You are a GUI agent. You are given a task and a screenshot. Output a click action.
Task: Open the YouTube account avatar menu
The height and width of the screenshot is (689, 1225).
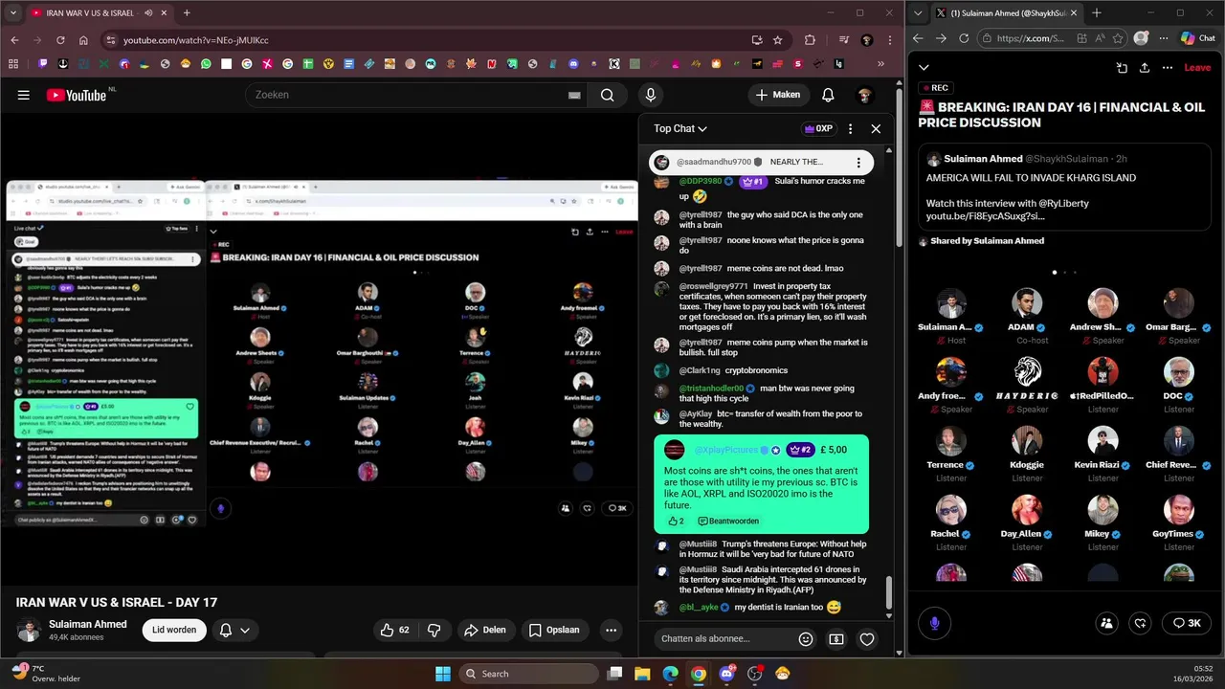(864, 95)
